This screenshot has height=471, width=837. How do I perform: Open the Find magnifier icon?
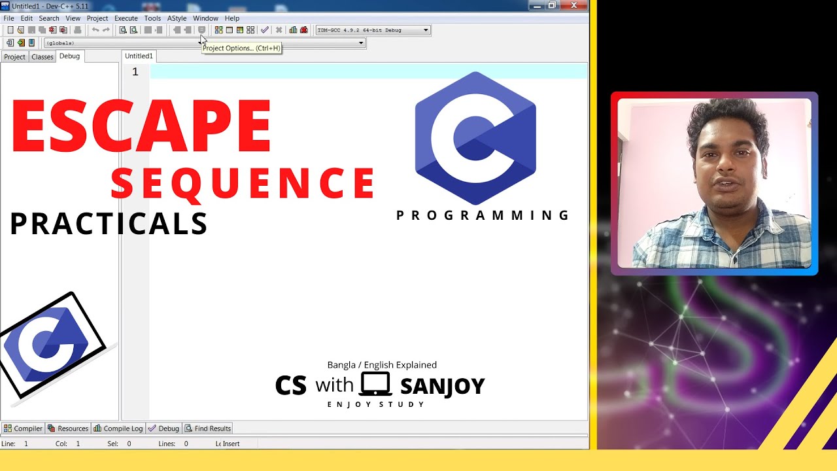[123, 30]
